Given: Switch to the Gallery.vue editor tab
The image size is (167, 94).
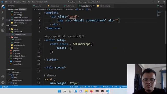Looking at the screenshot, I should click(70, 6).
